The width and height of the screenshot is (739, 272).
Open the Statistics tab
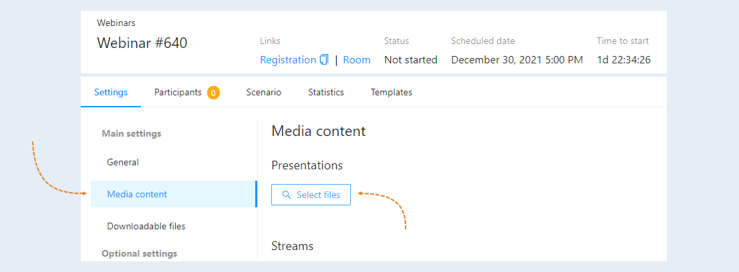[x=326, y=92]
